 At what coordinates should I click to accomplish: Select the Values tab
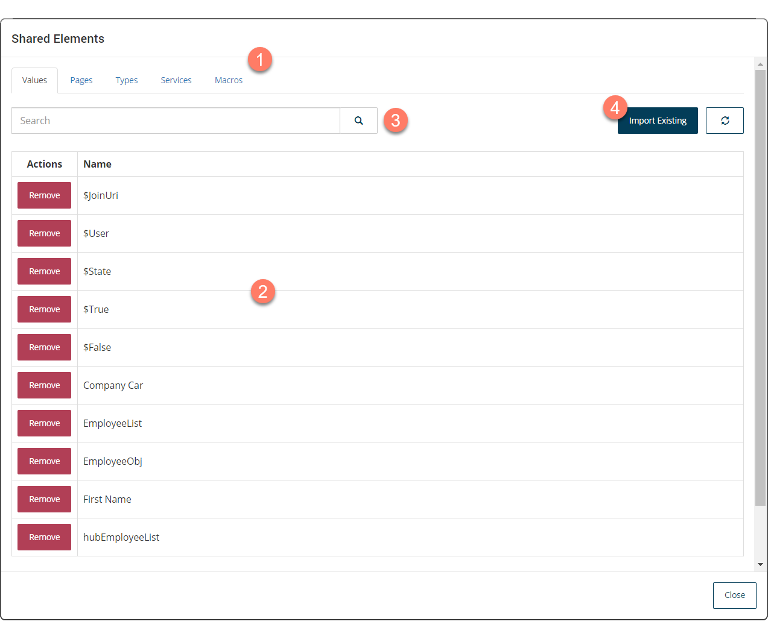point(34,80)
